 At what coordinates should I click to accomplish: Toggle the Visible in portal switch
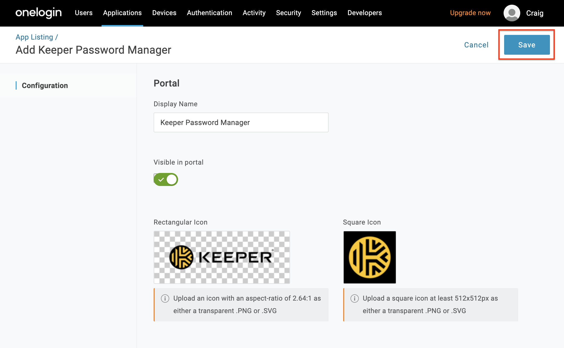(x=166, y=179)
